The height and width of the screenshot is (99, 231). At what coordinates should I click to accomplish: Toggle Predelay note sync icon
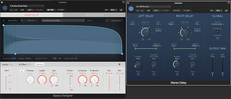click(22, 71)
